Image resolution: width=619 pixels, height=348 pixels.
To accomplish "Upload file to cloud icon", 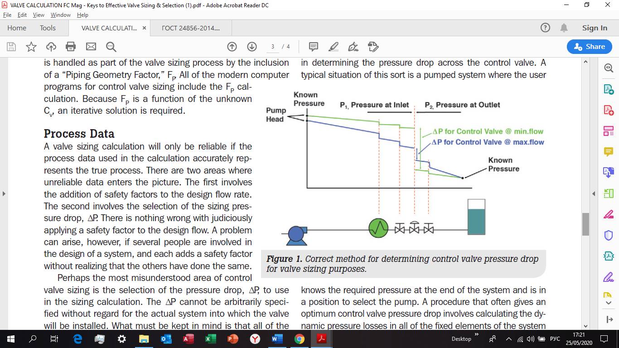I will coord(51,47).
